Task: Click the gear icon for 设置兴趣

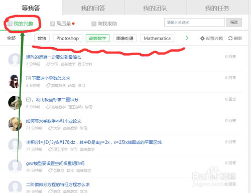Action: tap(202, 39)
